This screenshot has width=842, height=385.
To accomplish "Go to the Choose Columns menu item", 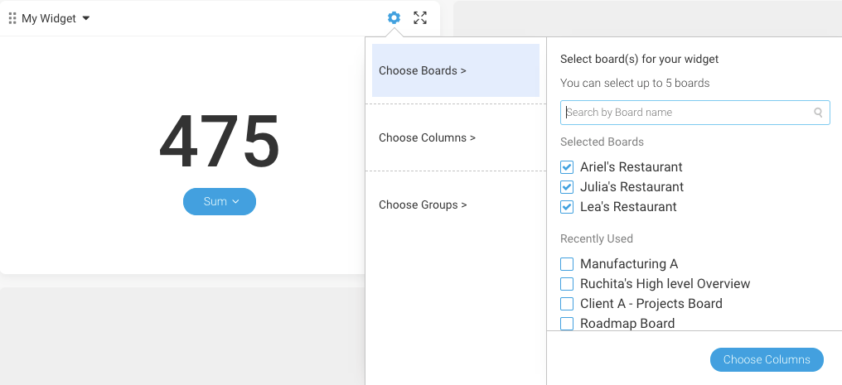I will (455, 137).
